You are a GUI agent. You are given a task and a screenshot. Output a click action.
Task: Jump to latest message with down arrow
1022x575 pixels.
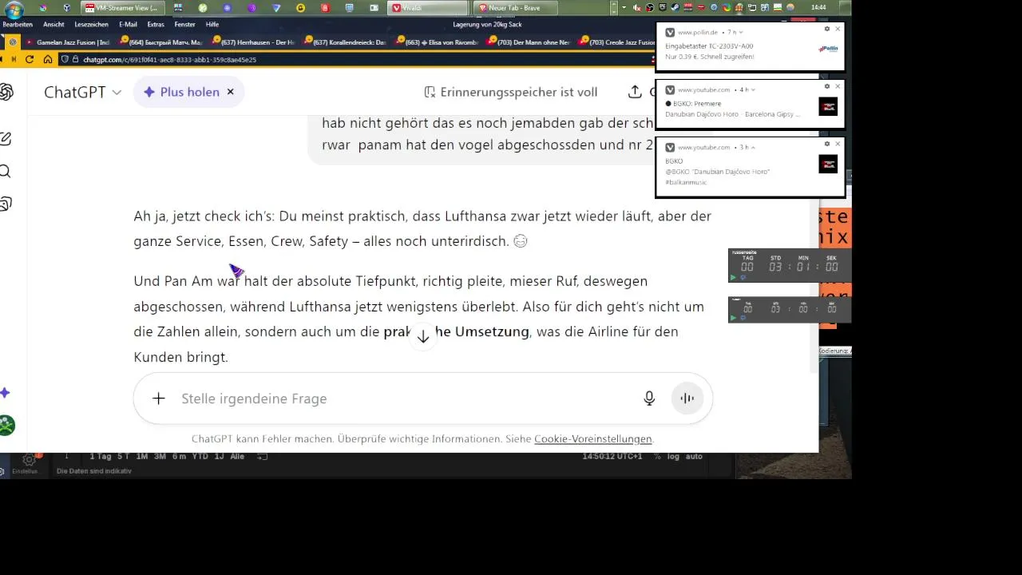coord(423,336)
